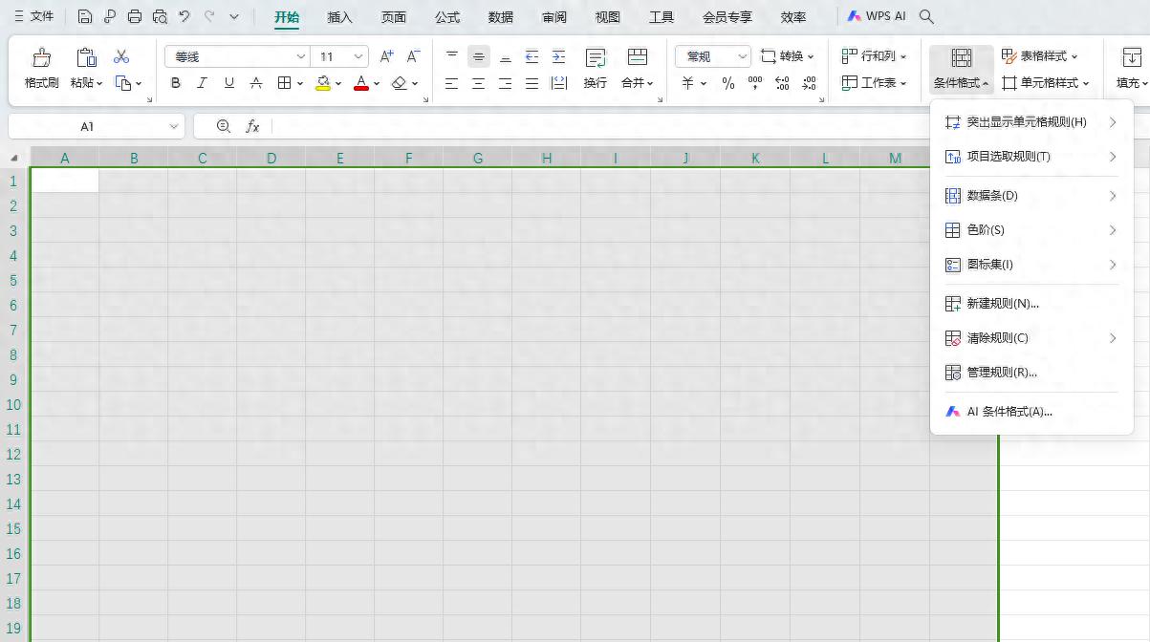Toggle bottom vertical alignment
This screenshot has width=1150, height=642.
(506, 57)
